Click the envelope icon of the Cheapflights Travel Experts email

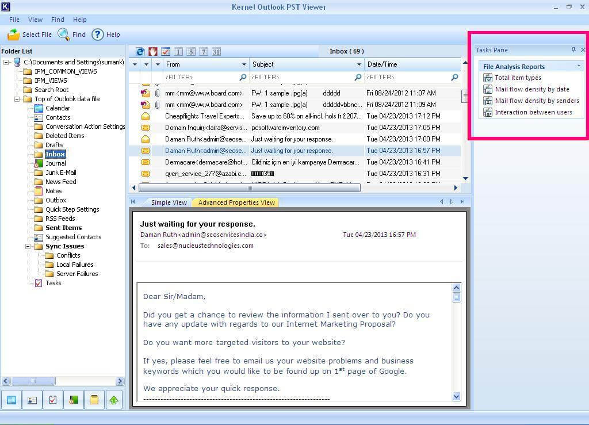click(146, 116)
